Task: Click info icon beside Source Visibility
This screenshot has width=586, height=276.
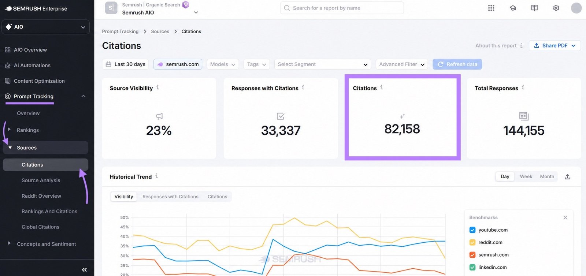Action: (x=157, y=87)
